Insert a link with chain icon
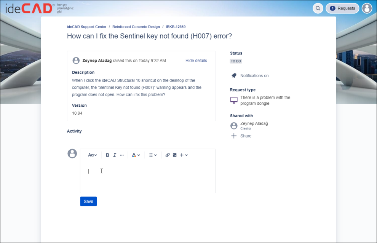The image size is (377, 243). click(168, 155)
